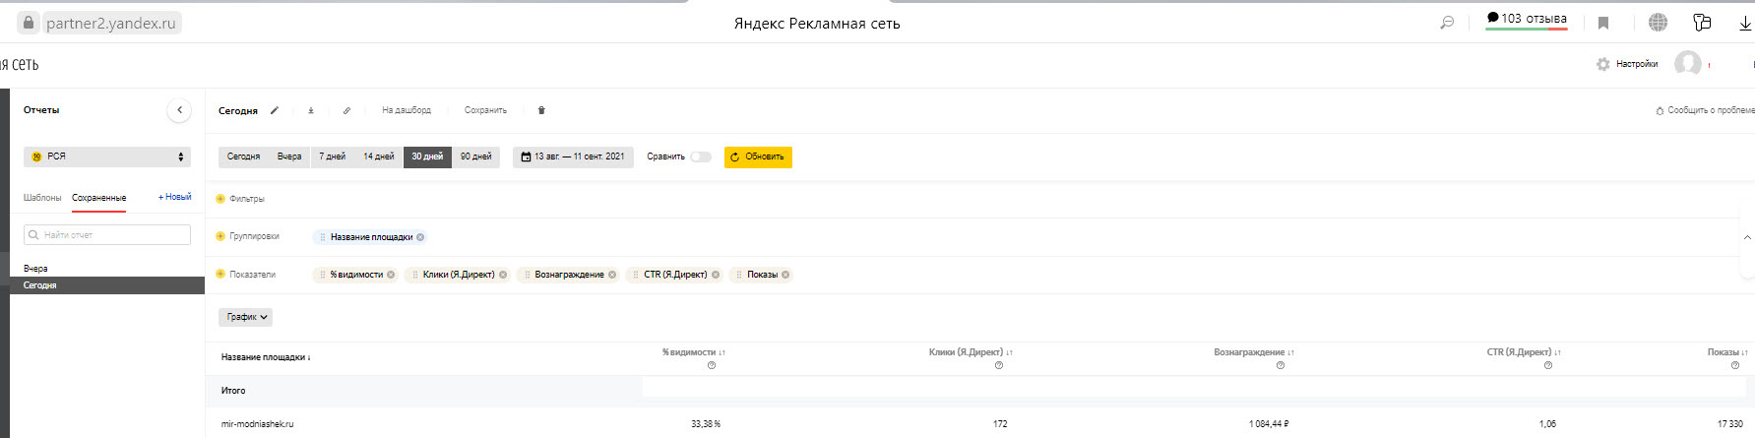The image size is (1755, 438).
Task: Click the zoom-out magnifier icon in address bar
Action: click(x=1447, y=23)
